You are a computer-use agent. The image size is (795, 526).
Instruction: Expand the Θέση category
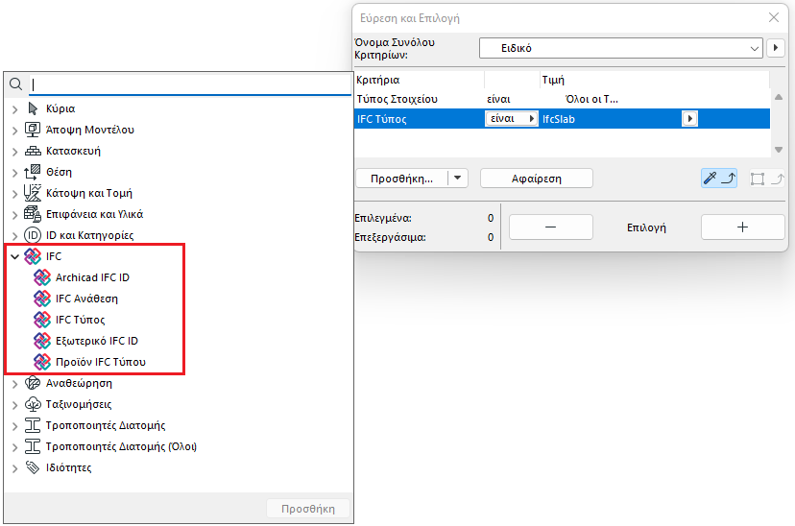14,172
